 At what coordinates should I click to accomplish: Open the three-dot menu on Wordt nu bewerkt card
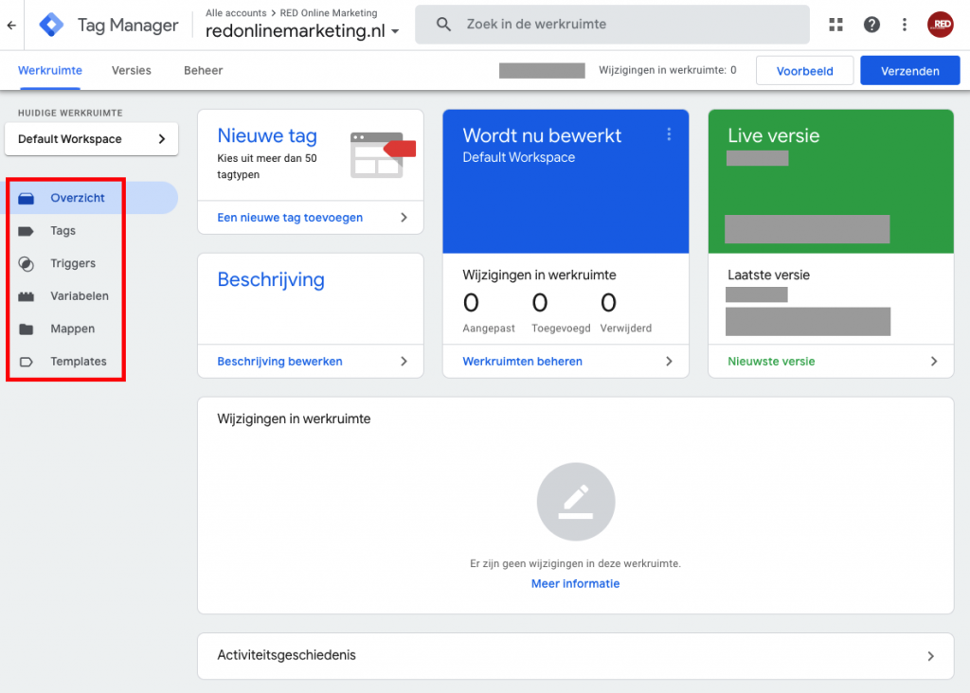pyautogui.click(x=669, y=134)
